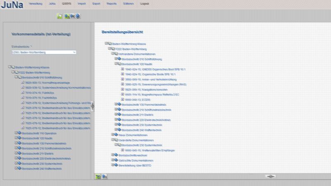Open the Reports menu
Screen dimensions: 331x186
click(x=112, y=4)
